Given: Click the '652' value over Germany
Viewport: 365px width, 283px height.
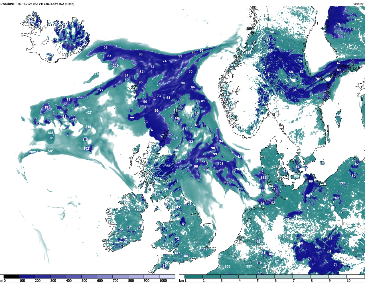Looking at the screenshot, I should [323, 221].
